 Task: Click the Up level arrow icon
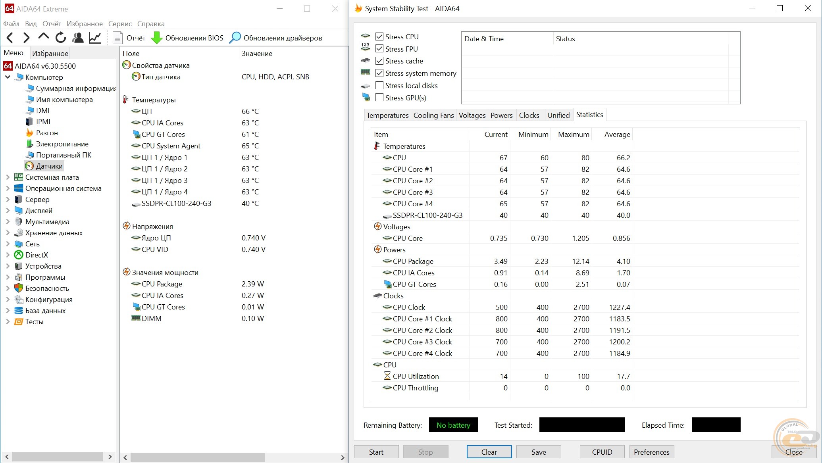[43, 37]
